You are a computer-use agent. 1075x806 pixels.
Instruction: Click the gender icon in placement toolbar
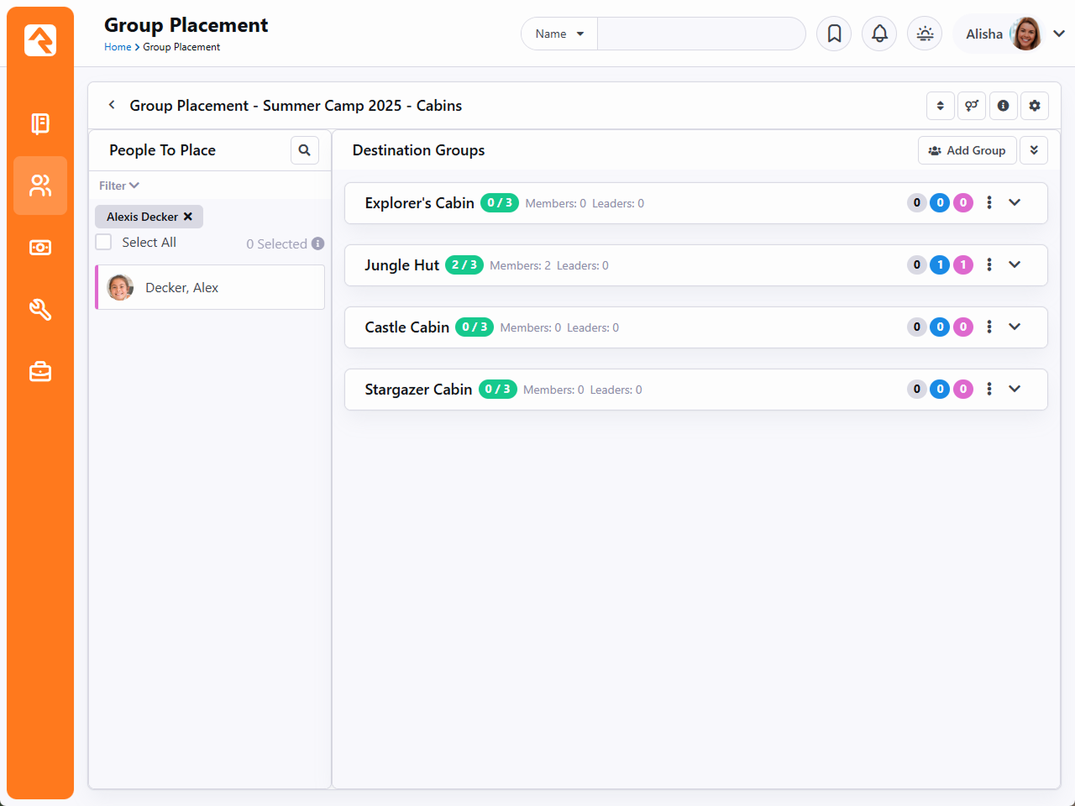tap(972, 106)
